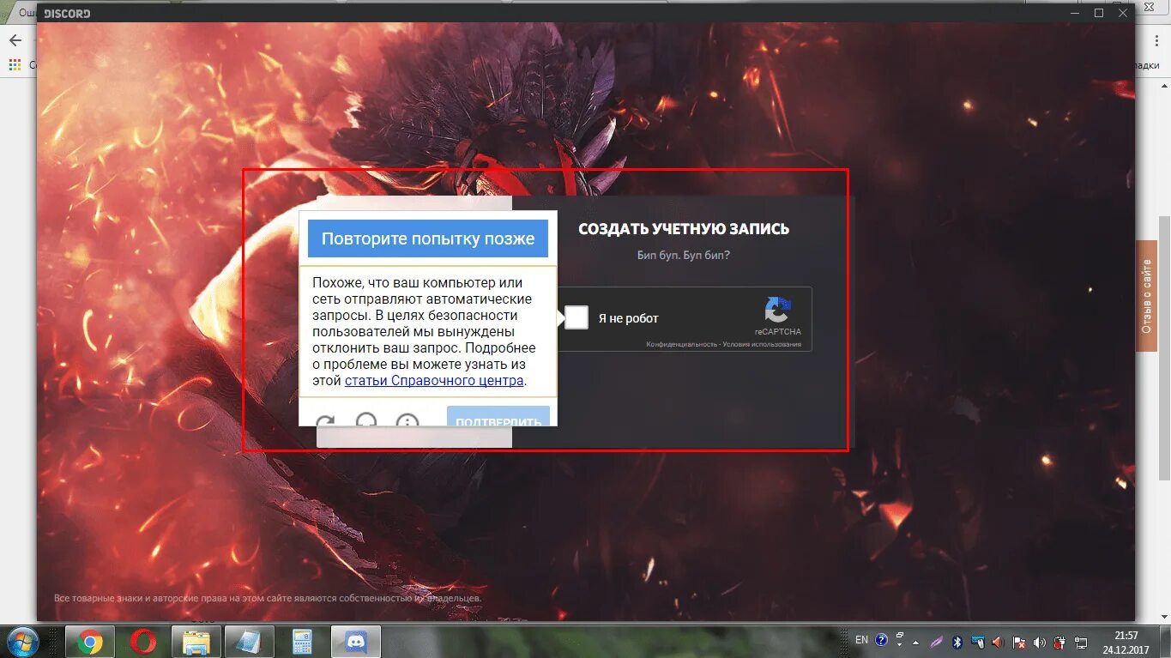This screenshot has height=658, width=1171.
Task: Click the 'Подтвердить' verify button
Action: pyautogui.click(x=498, y=417)
